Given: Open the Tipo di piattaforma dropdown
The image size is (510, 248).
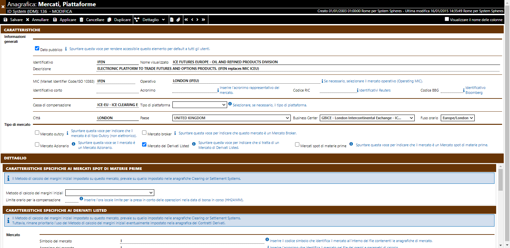Looking at the screenshot, I should (x=199, y=105).
